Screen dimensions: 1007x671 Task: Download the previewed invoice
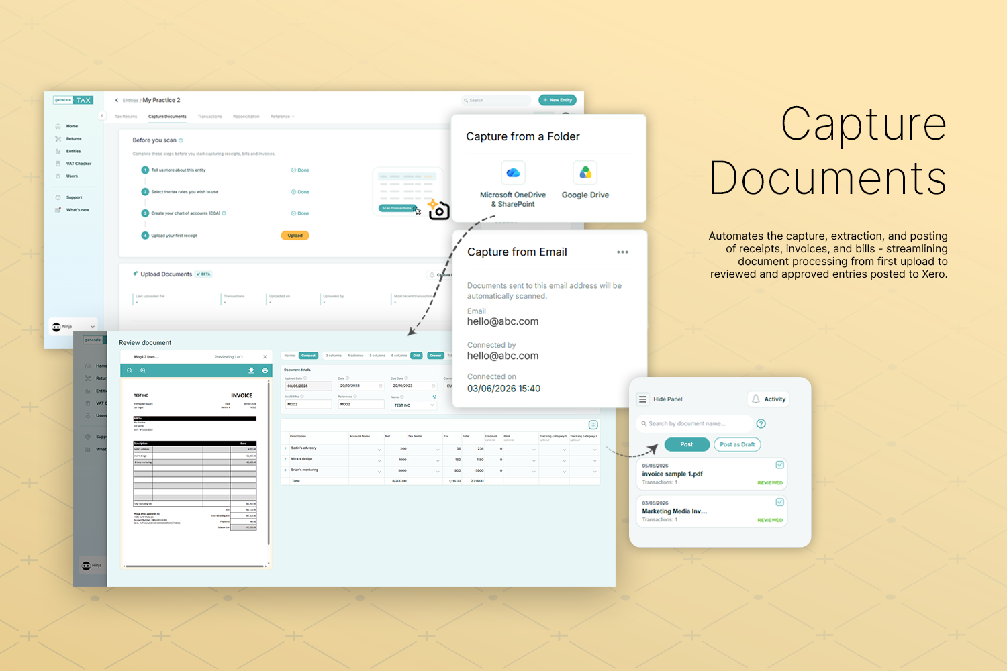252,370
